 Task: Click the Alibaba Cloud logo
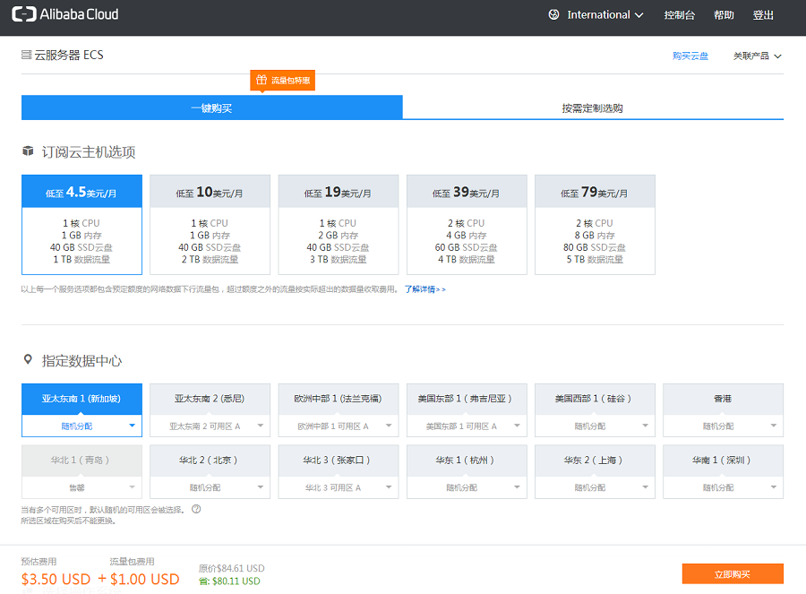65,14
